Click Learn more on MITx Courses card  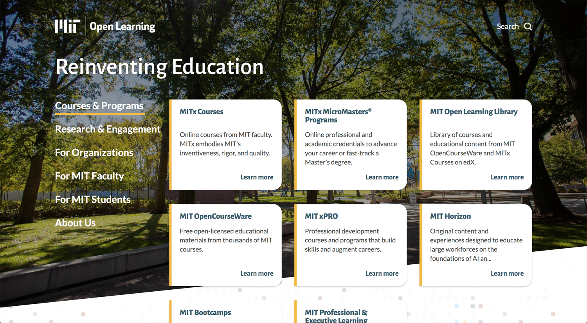point(257,177)
